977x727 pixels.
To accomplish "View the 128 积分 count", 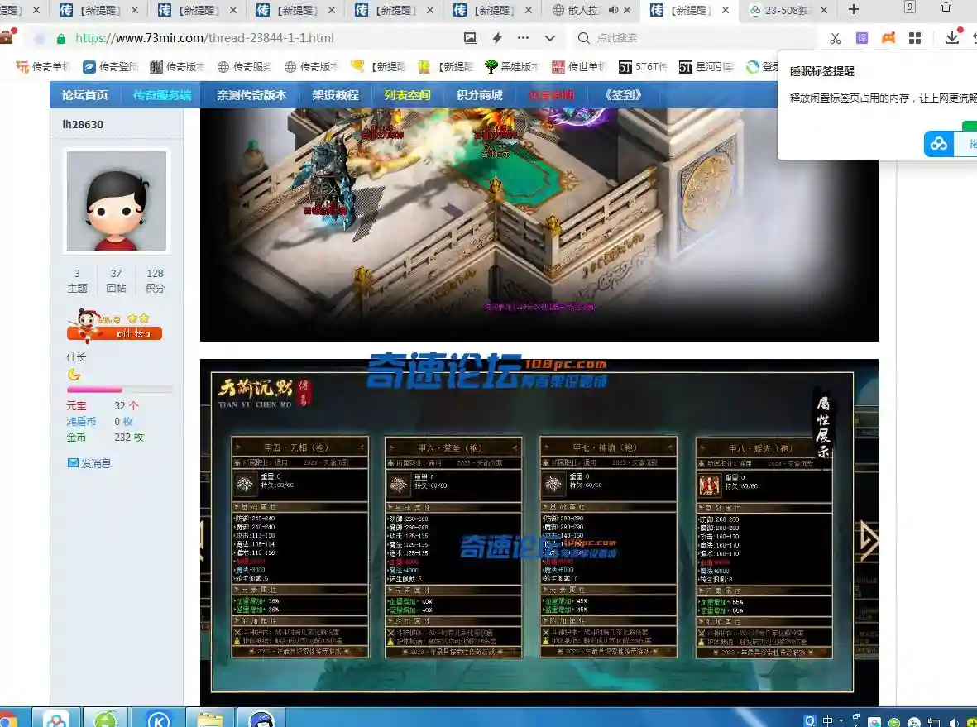I will 156,281.
